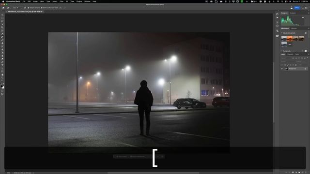Select the Eraser tool
The width and height of the screenshot is (310, 174).
click(2, 49)
